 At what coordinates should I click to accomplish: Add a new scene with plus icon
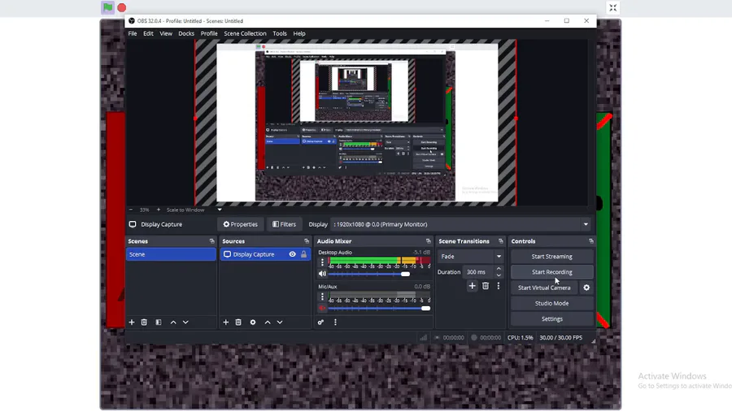point(132,322)
